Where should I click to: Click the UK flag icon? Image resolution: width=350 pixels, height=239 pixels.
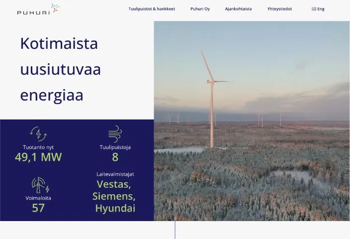tap(314, 9)
